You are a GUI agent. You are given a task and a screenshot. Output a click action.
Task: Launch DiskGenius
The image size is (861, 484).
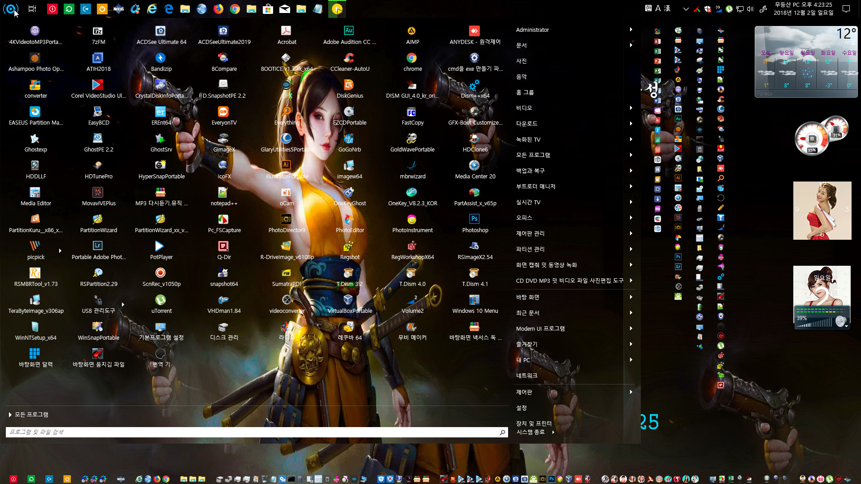coord(349,89)
